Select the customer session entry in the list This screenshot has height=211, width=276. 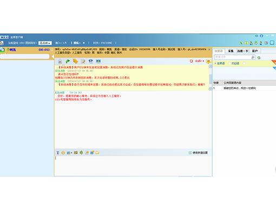point(27,50)
